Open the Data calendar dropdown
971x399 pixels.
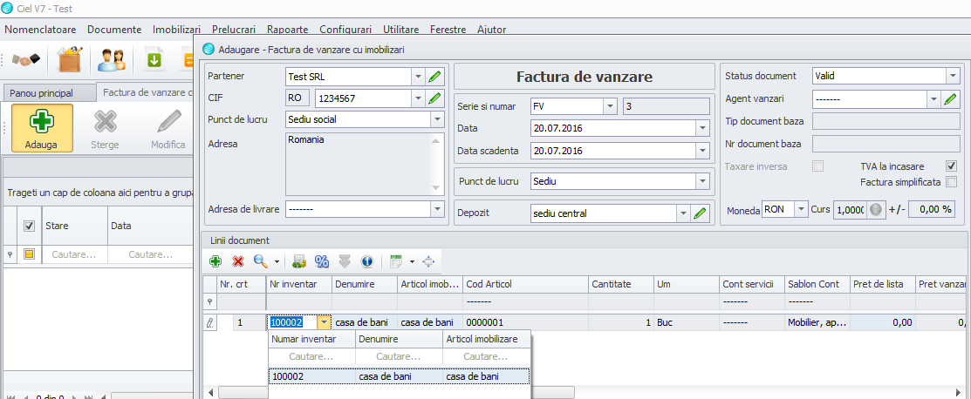pos(701,129)
